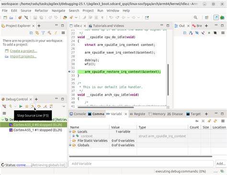Screen dimensions: 227x175
Task: Click the Step Over icon in Debug Control
Action: click(39, 106)
